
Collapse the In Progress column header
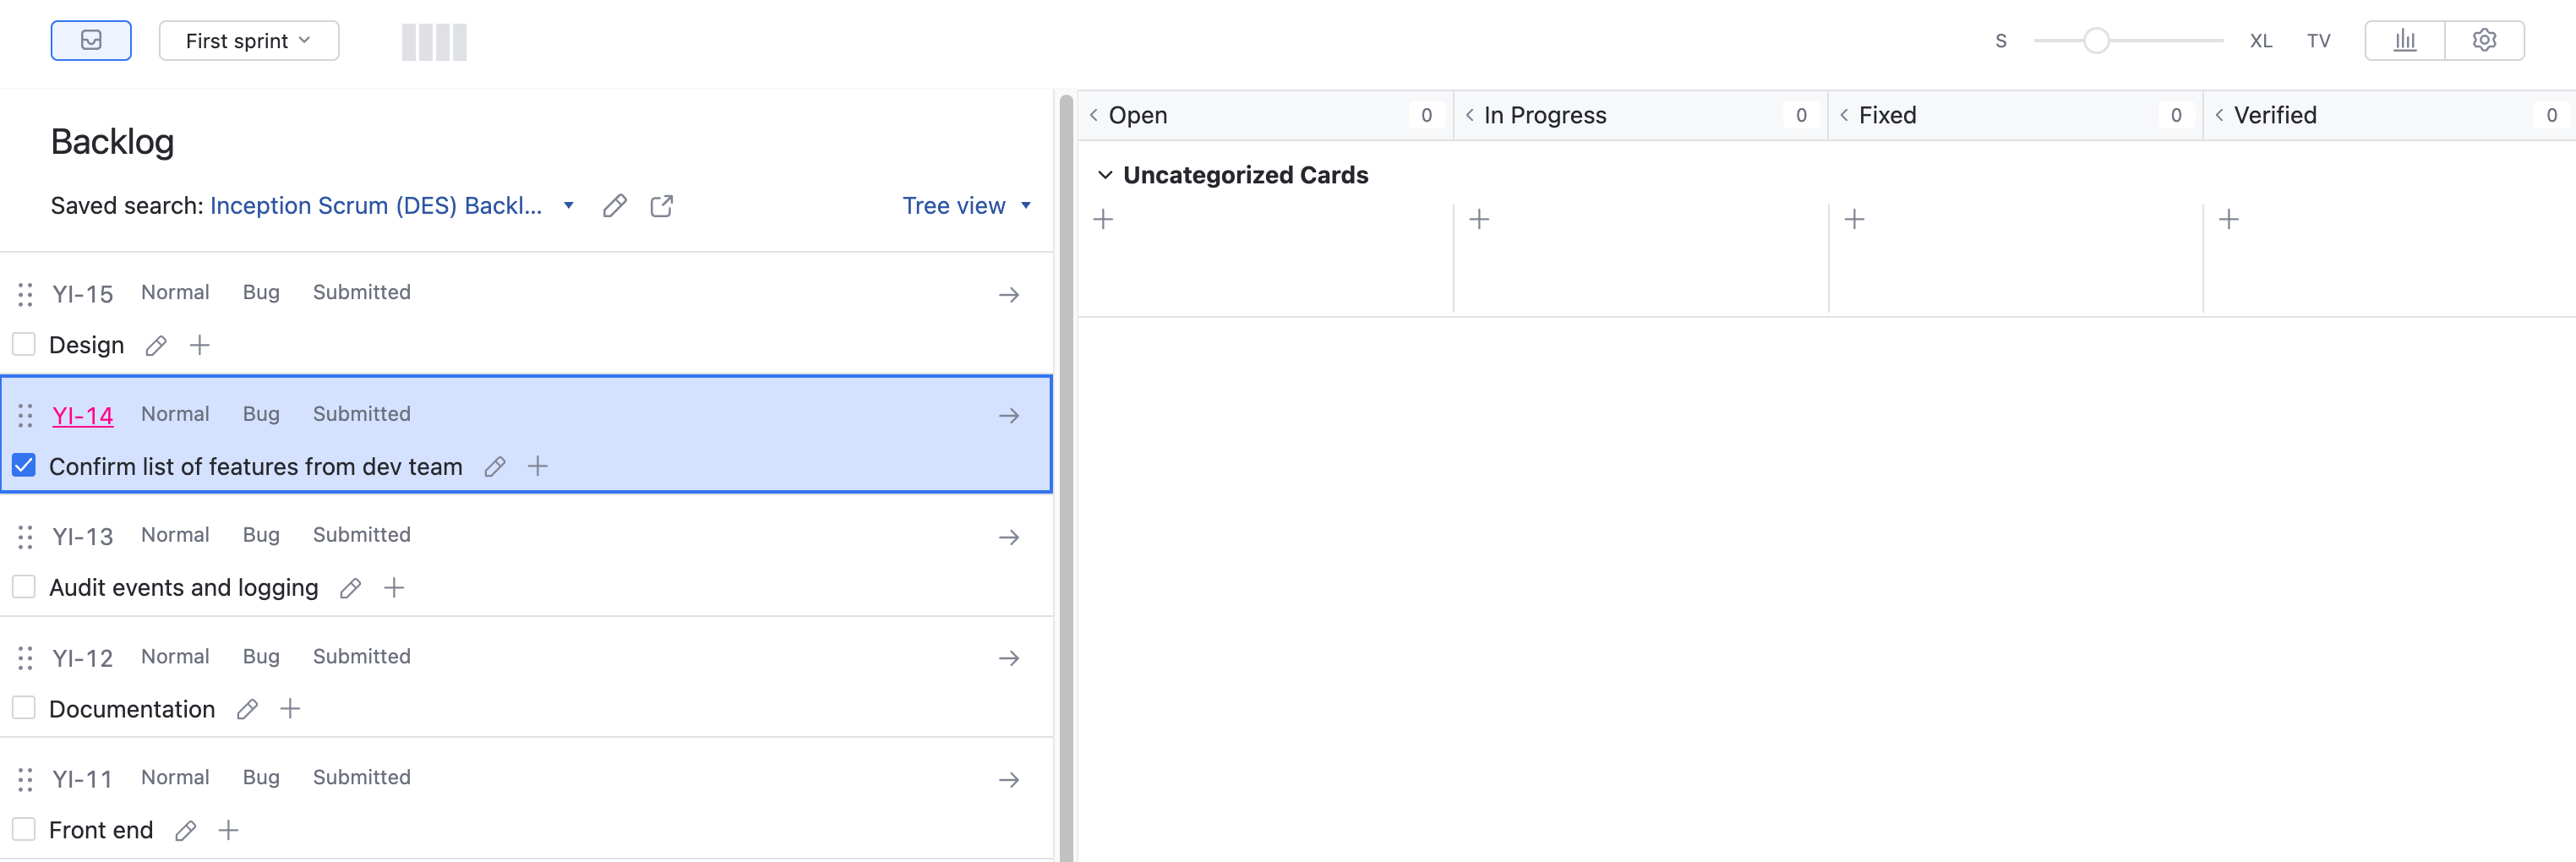coord(1470,116)
